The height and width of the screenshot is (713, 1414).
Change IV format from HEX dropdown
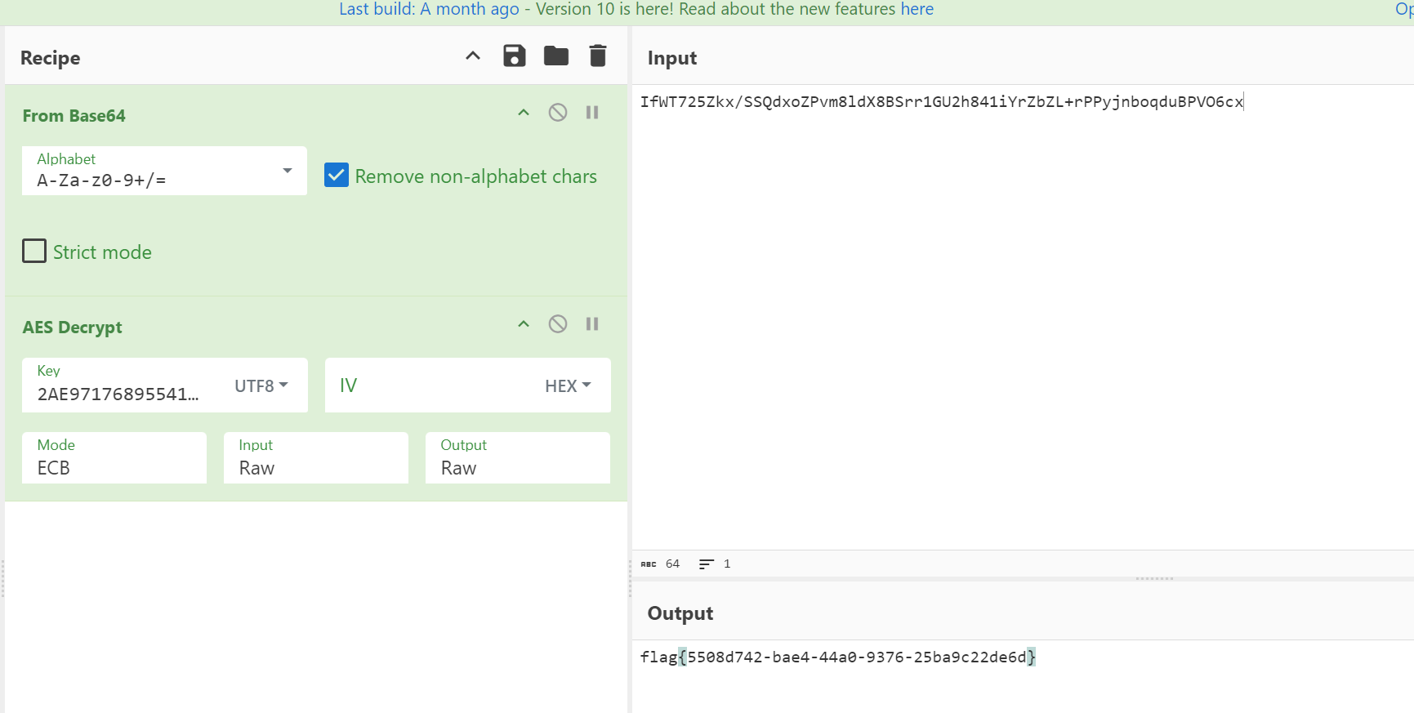(568, 385)
